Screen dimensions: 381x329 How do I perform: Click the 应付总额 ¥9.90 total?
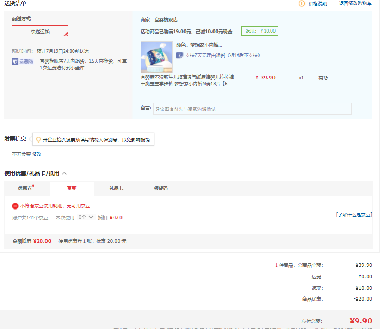[361, 321]
